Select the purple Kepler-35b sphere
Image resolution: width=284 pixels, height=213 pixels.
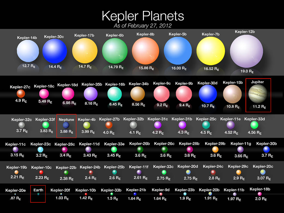[91, 94]
